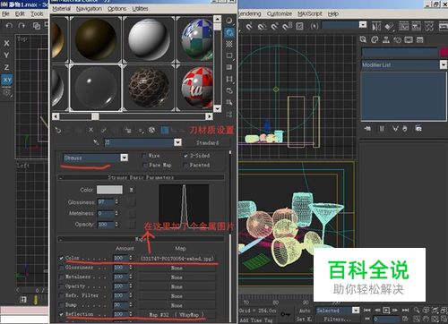The image size is (448, 324).
Task: Select the XY plane constraint button
Action: pyautogui.click(x=7, y=80)
